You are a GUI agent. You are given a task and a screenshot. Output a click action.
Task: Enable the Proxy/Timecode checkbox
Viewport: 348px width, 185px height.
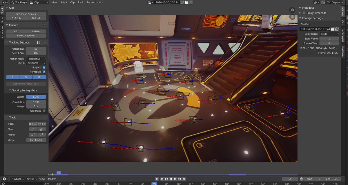click(x=304, y=13)
